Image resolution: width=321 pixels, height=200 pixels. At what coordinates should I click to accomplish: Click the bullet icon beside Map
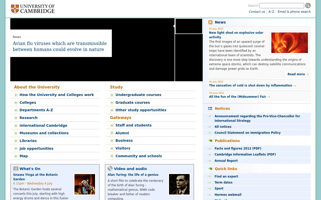pos(16,156)
